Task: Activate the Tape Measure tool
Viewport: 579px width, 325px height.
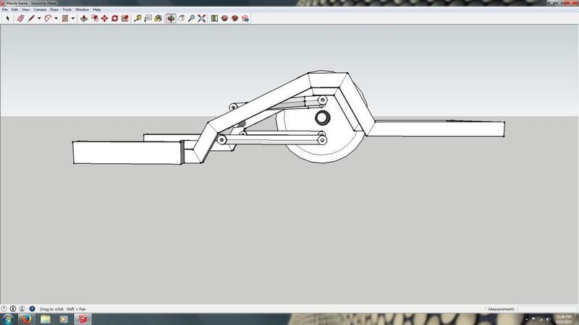Action: click(138, 18)
